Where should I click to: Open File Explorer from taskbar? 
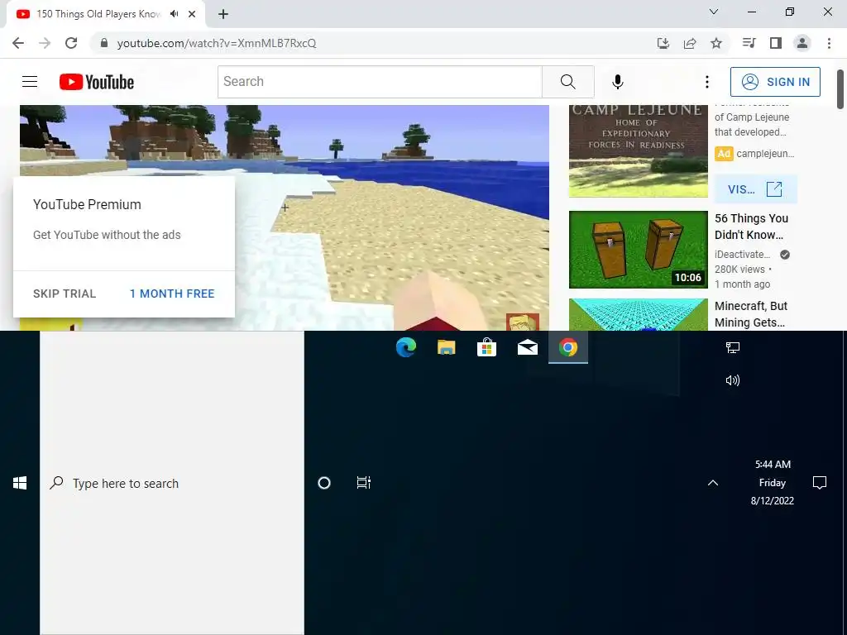[446, 347]
